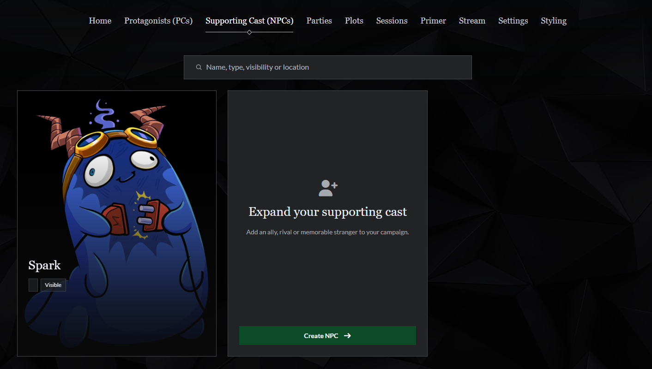652x369 pixels.
Task: Click the add-person icon above Expand heading
Action: point(328,188)
